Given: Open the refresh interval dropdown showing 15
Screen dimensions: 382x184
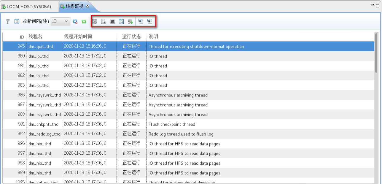Looking at the screenshot, I should (61, 21).
